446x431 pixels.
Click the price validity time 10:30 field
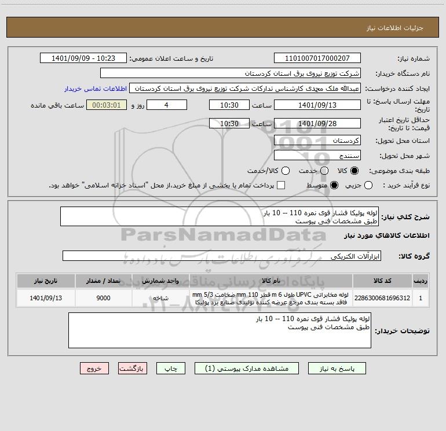point(229,123)
